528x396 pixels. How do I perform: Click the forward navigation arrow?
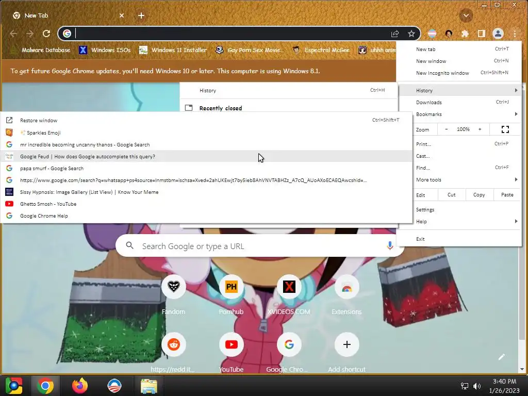pyautogui.click(x=29, y=34)
